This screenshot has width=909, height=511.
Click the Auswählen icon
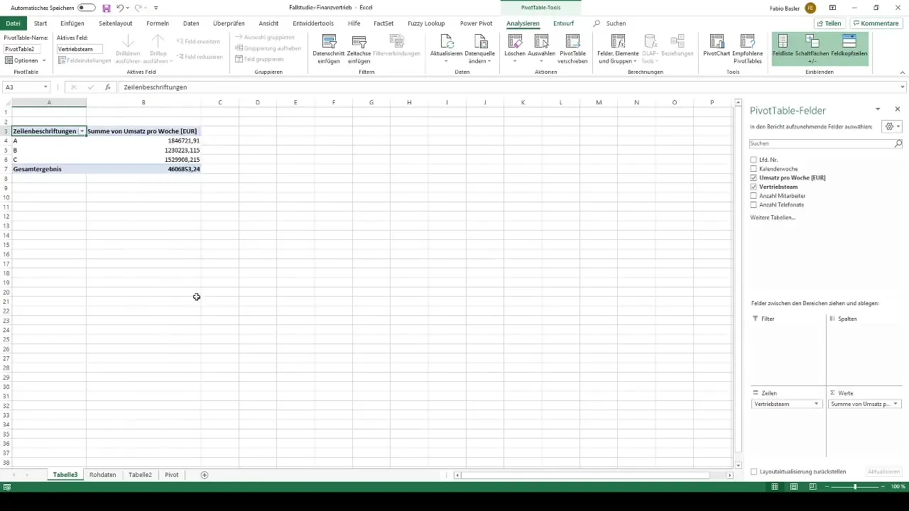(x=541, y=42)
